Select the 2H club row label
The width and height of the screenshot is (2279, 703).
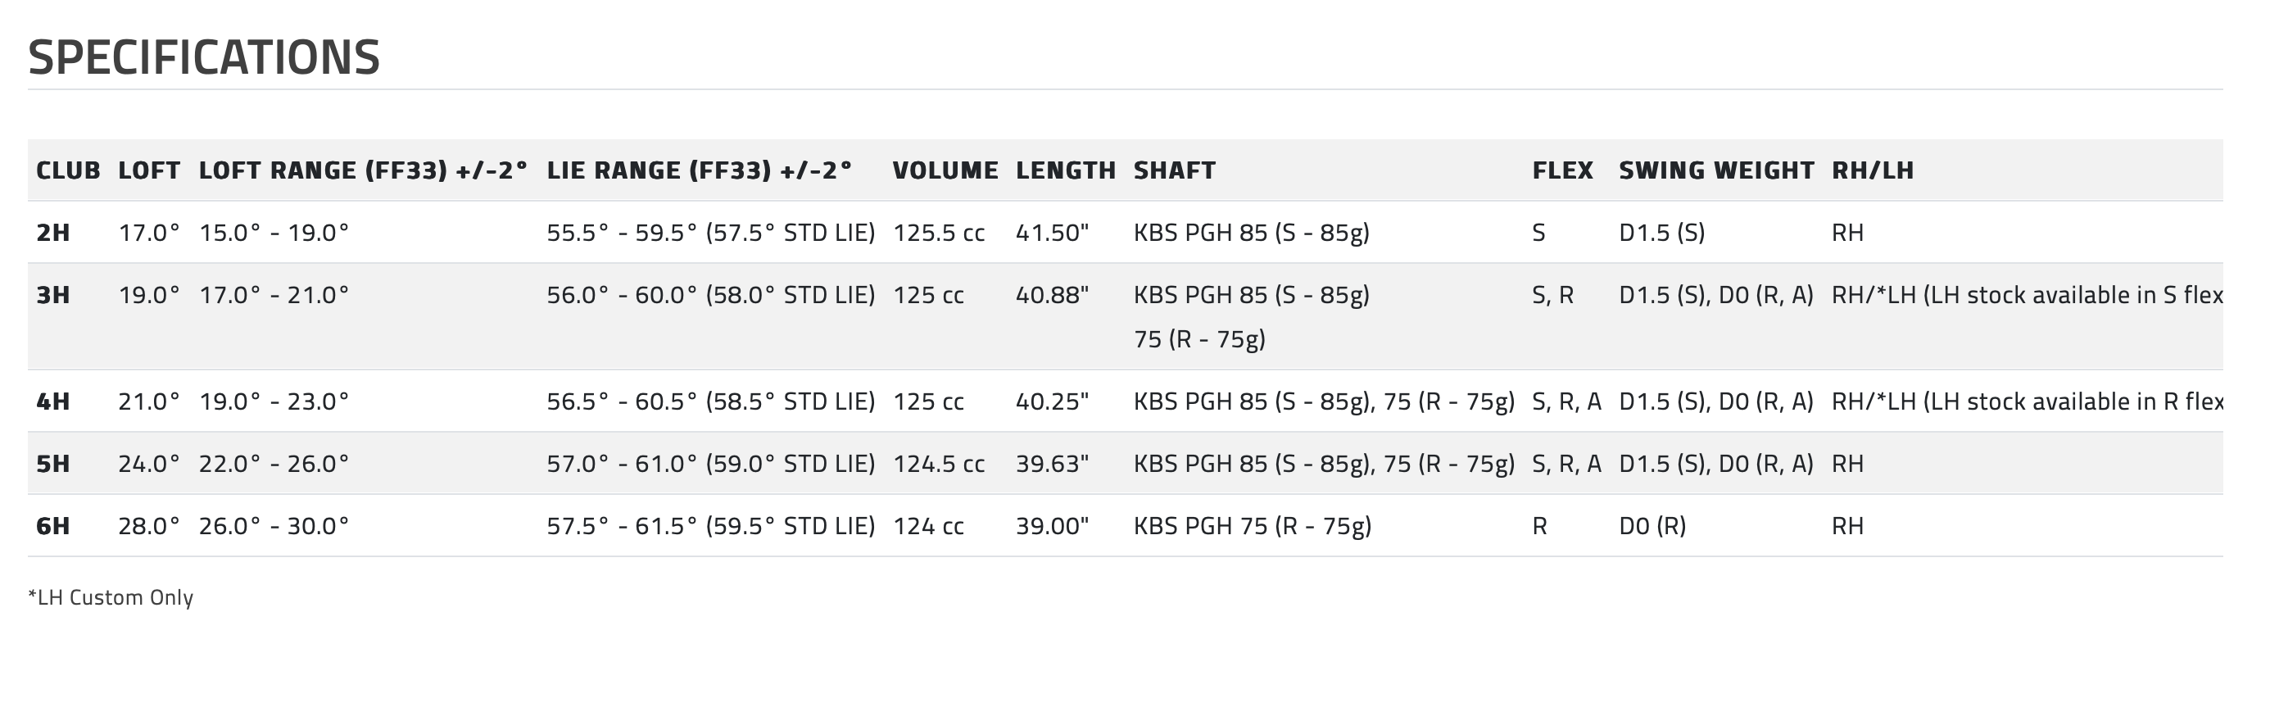(x=53, y=233)
